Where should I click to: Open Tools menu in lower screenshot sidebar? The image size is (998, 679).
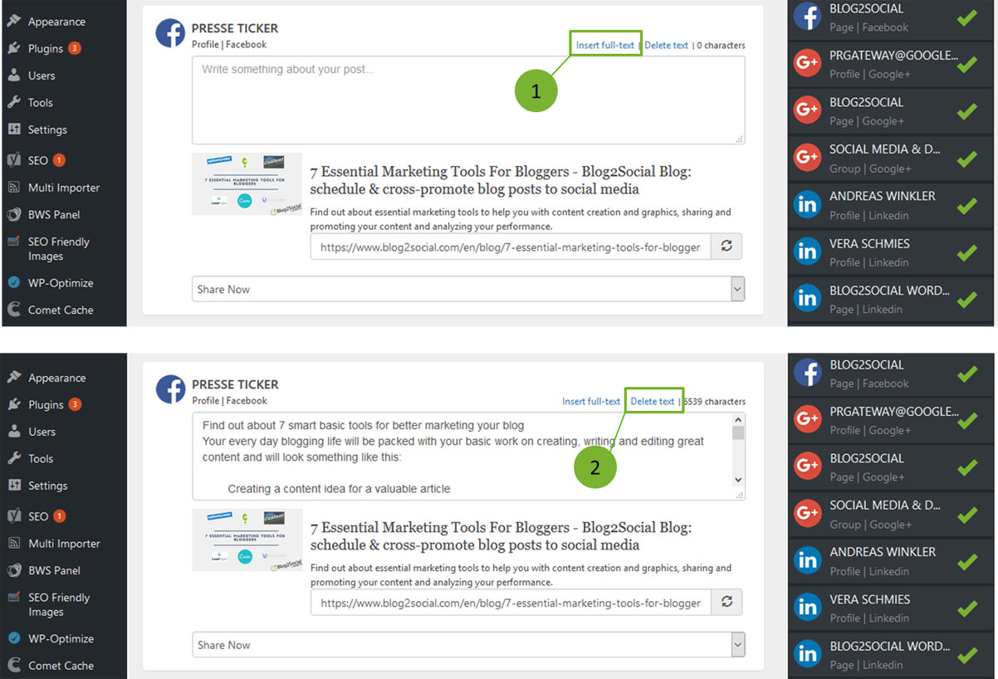(x=41, y=458)
